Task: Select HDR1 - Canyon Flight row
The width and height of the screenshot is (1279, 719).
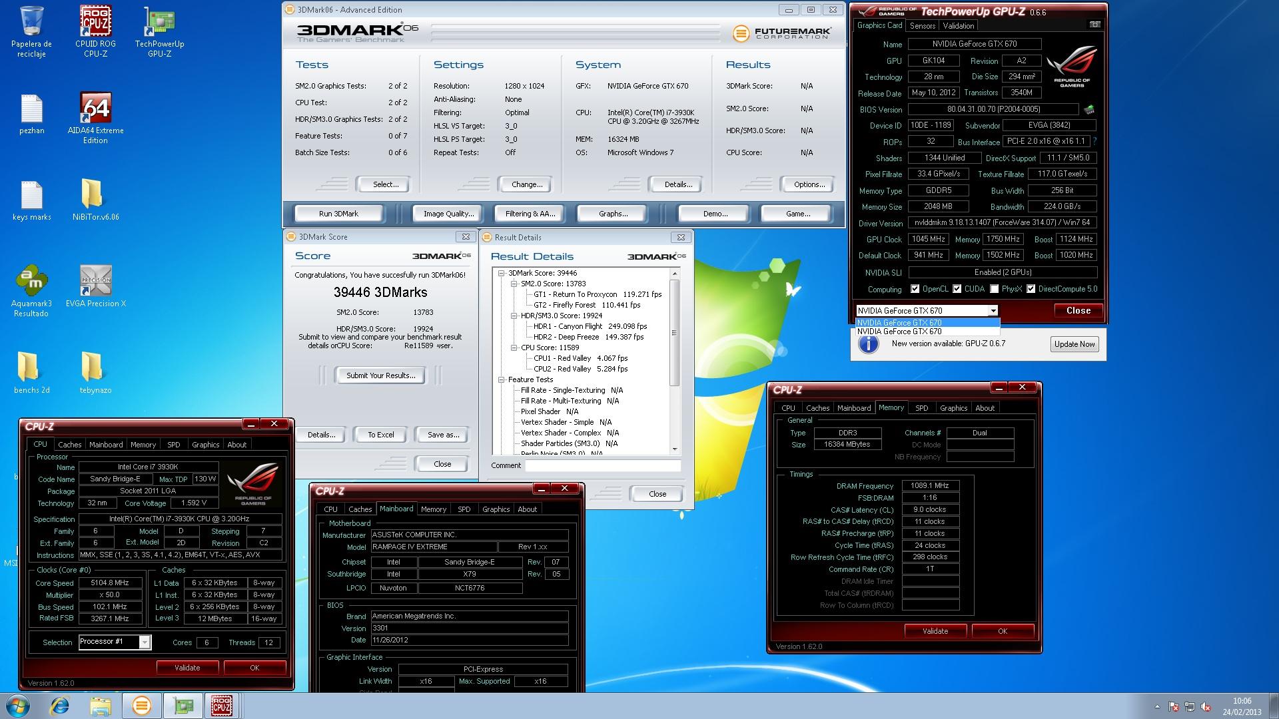Action: [590, 326]
